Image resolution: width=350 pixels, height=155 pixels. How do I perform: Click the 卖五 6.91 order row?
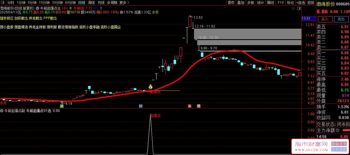click(333, 27)
